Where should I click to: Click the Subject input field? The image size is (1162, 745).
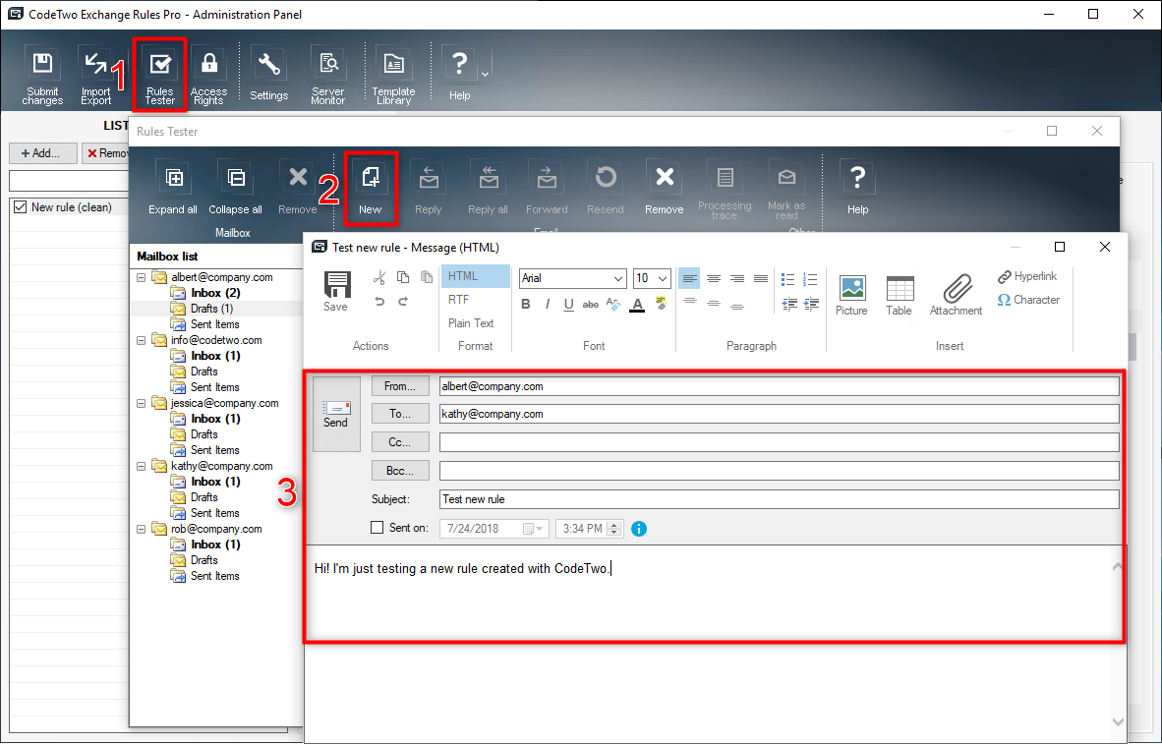pyautogui.click(x=779, y=498)
